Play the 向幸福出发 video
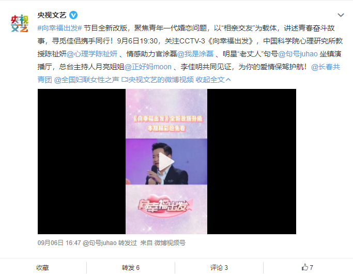This screenshot has height=274, width=353. [166, 161]
